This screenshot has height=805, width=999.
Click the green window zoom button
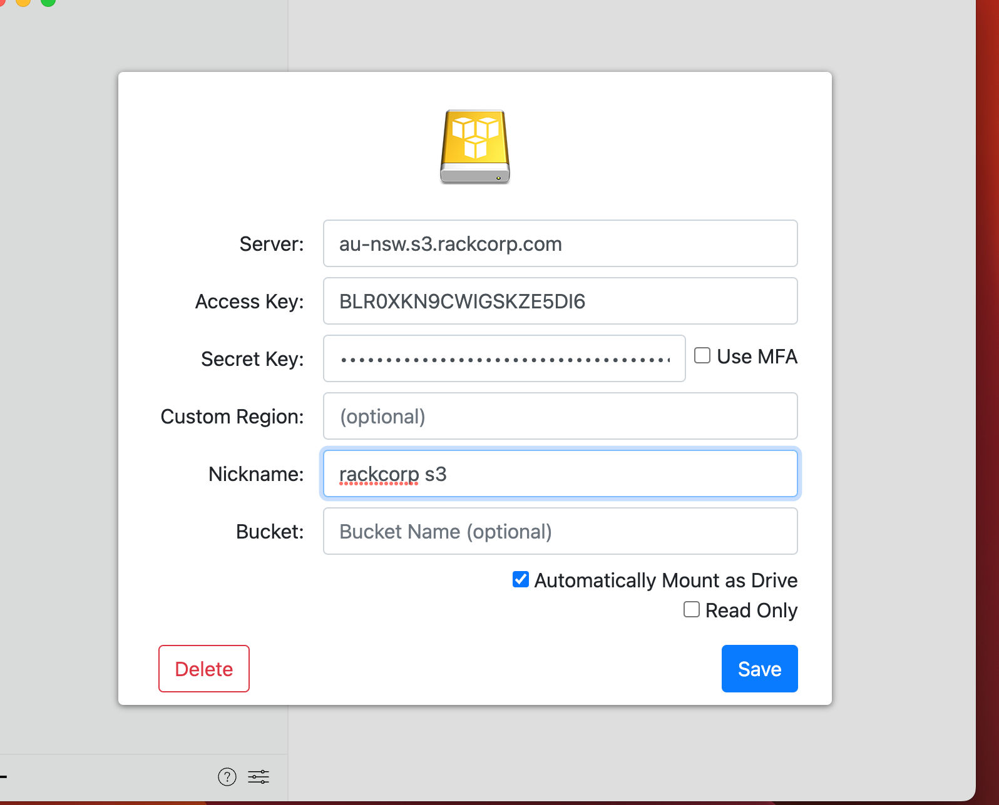[x=48, y=1]
